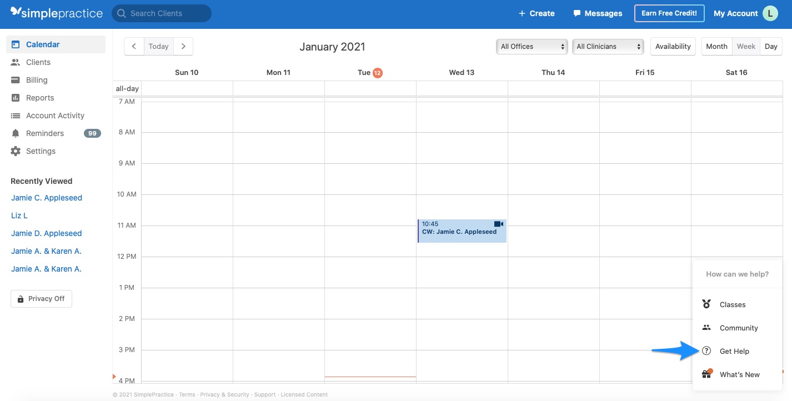Open the Licensed Content footer link

(x=304, y=395)
